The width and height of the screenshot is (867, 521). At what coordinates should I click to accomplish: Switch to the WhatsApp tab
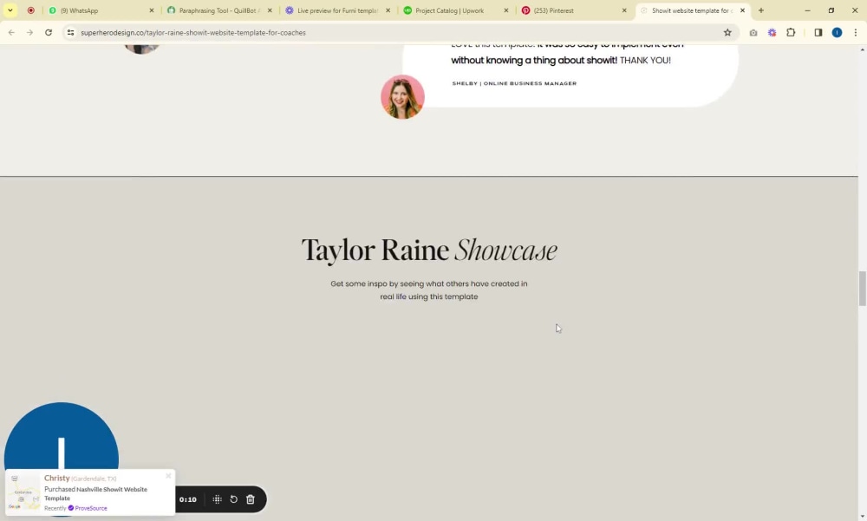(100, 10)
